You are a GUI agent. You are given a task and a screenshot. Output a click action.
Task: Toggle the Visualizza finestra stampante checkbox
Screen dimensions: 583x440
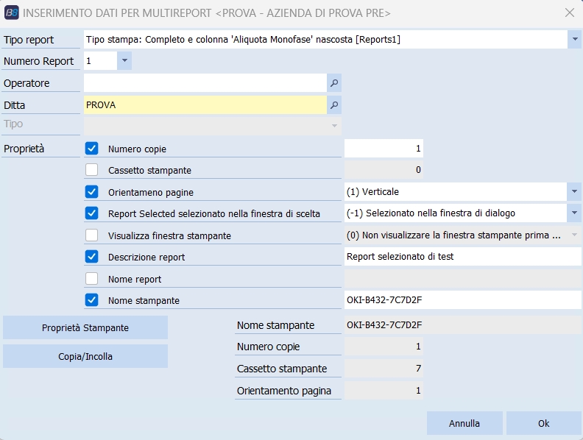92,235
